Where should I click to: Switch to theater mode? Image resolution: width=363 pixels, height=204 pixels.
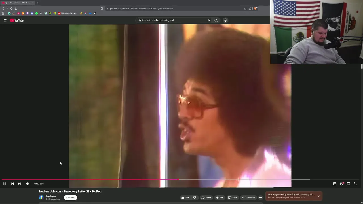(x=349, y=184)
